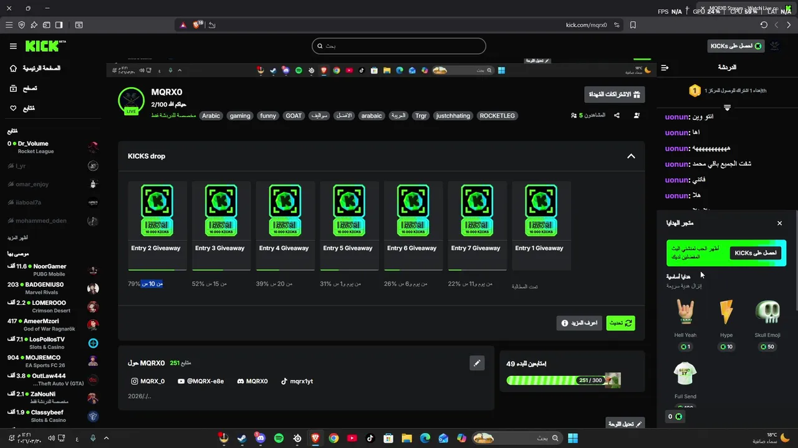This screenshot has width=798, height=448.
Task: Close the gift shop panel
Action: pos(779,223)
